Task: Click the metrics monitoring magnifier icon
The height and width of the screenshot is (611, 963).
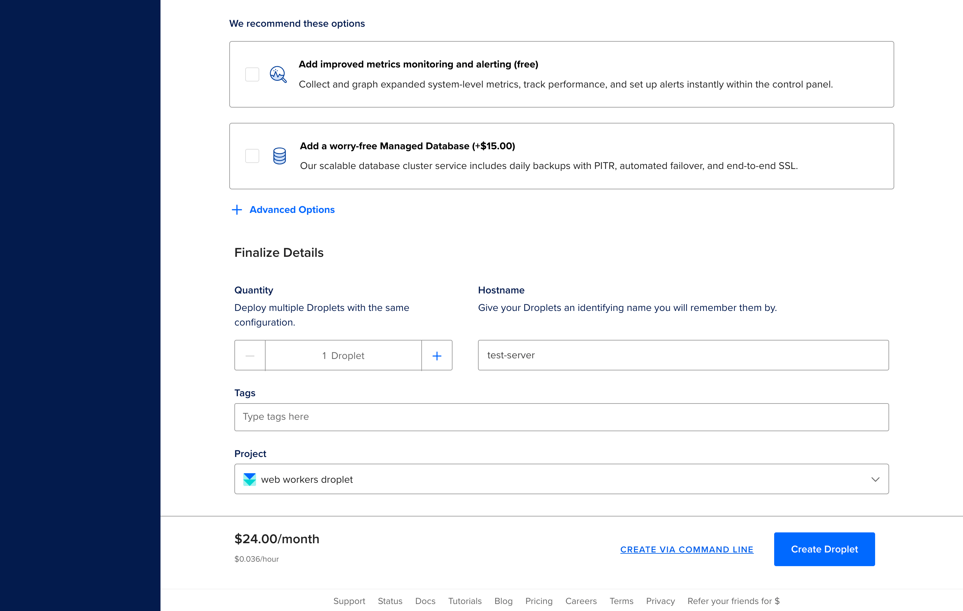Action: click(278, 74)
